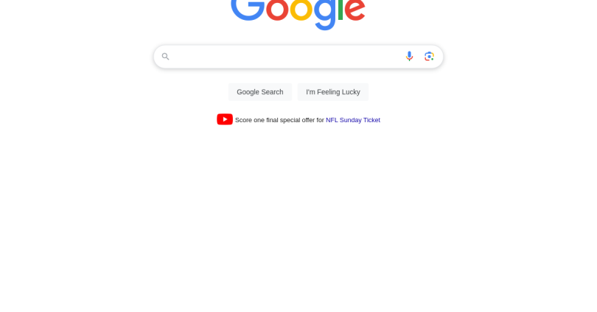
Task: Open the NFL Sunday Ticket link
Action: tap(353, 120)
